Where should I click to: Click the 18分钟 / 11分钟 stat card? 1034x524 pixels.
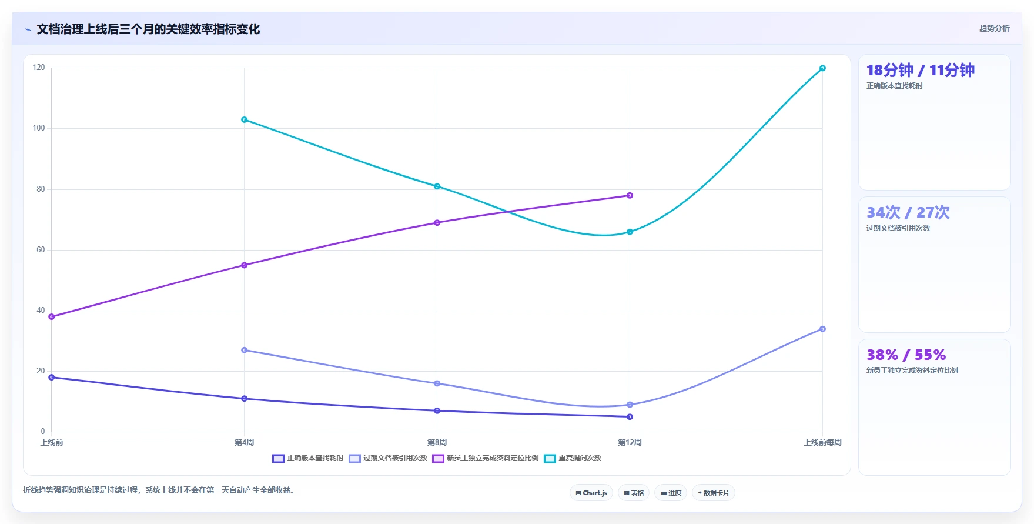934,122
